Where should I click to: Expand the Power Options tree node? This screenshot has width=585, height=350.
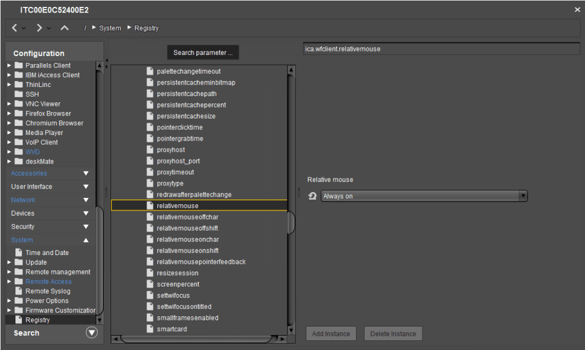click(x=9, y=301)
